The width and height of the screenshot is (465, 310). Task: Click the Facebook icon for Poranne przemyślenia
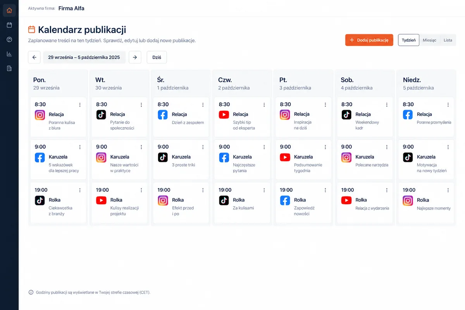[408, 115]
